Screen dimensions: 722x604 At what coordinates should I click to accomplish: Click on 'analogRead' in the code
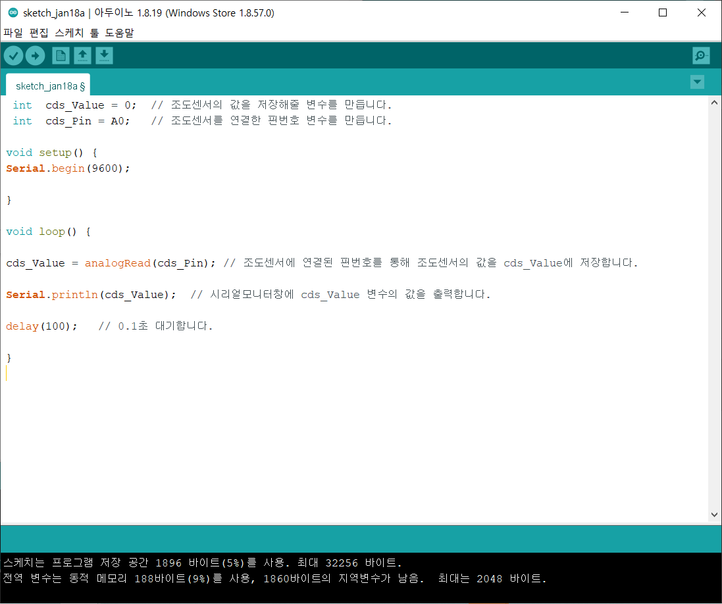[x=117, y=263]
